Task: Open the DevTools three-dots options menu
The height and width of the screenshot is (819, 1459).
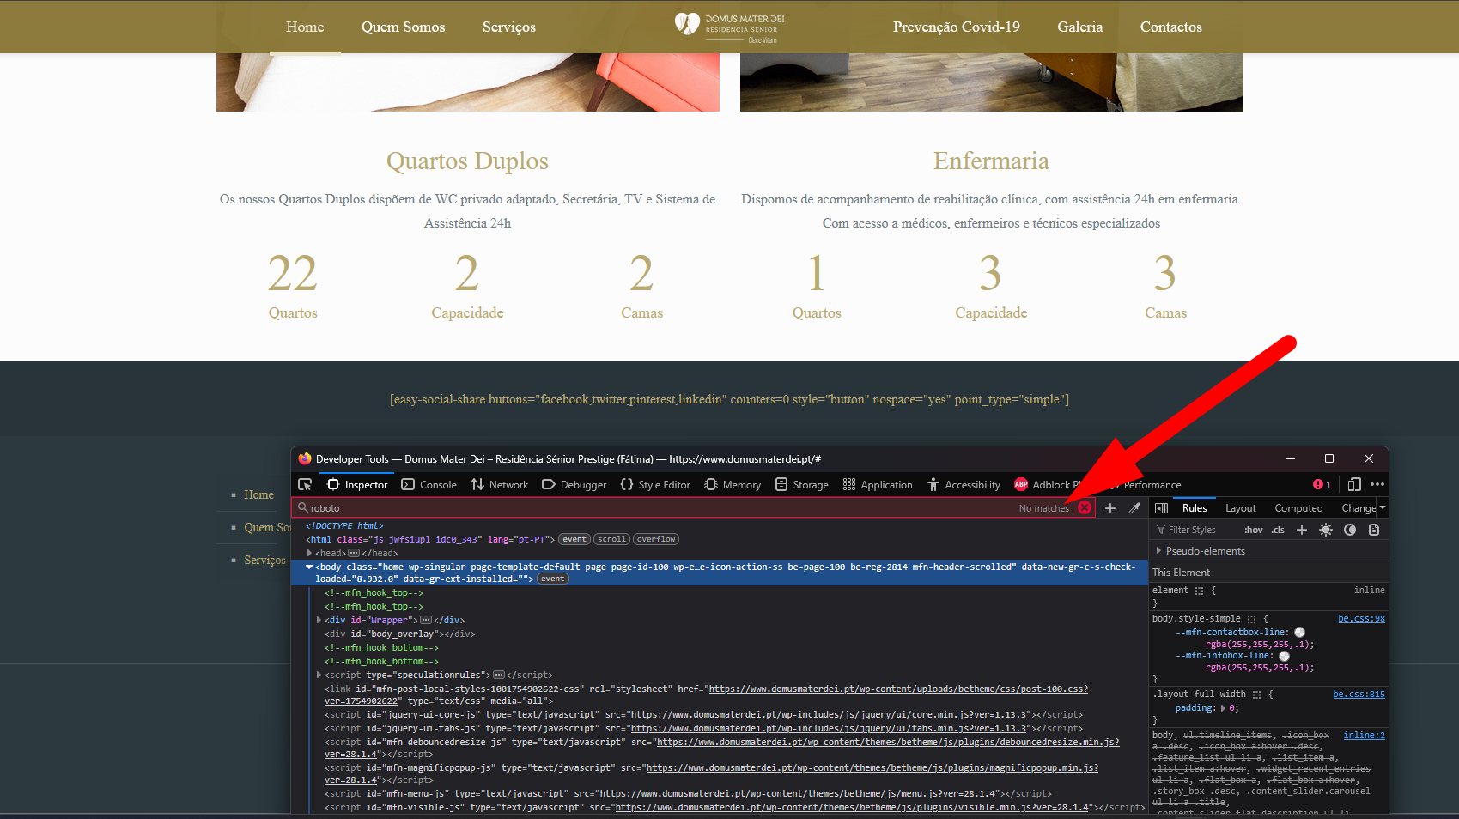Action: [x=1377, y=485]
